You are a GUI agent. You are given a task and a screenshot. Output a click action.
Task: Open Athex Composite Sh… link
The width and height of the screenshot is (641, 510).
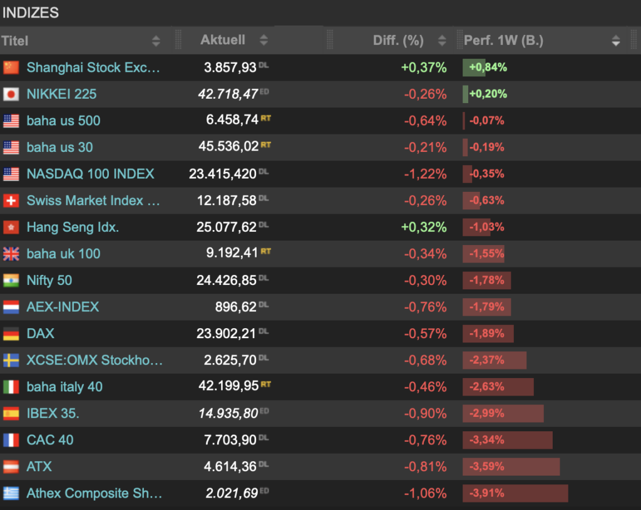click(95, 493)
